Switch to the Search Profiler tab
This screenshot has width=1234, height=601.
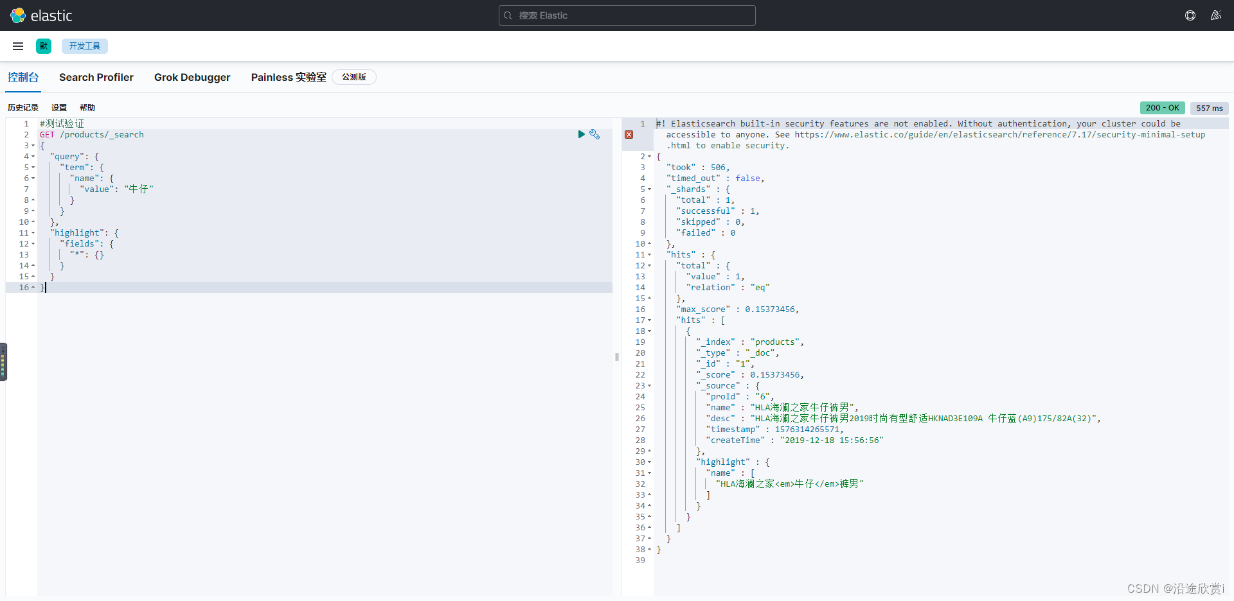coord(96,77)
